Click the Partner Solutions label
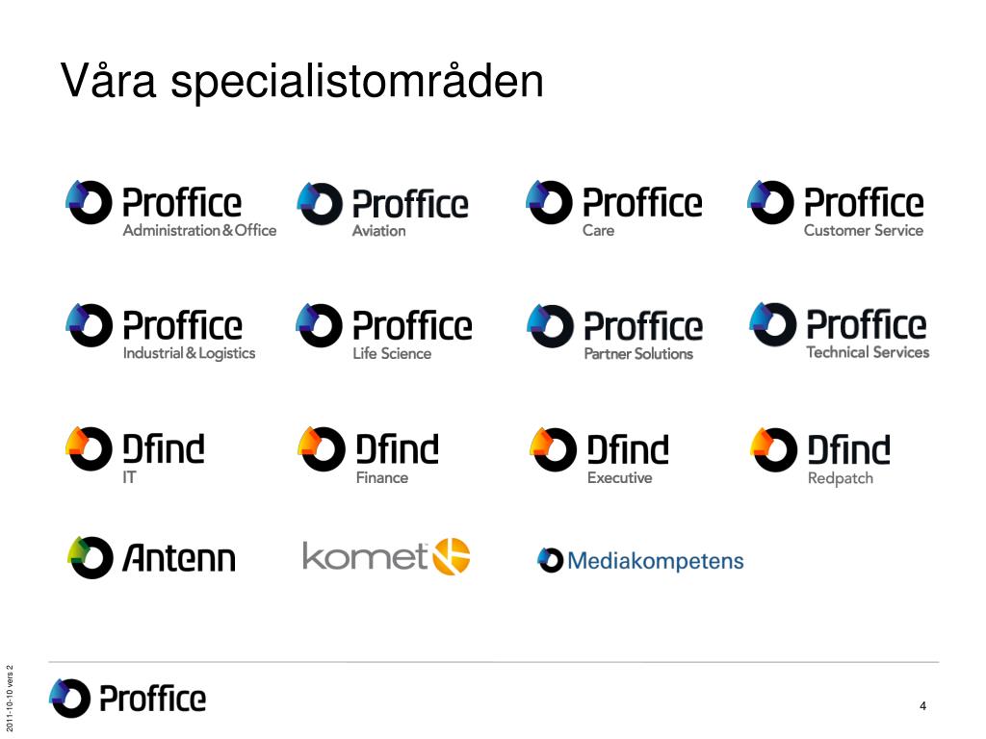Viewport: 986px width, 739px height. [638, 354]
